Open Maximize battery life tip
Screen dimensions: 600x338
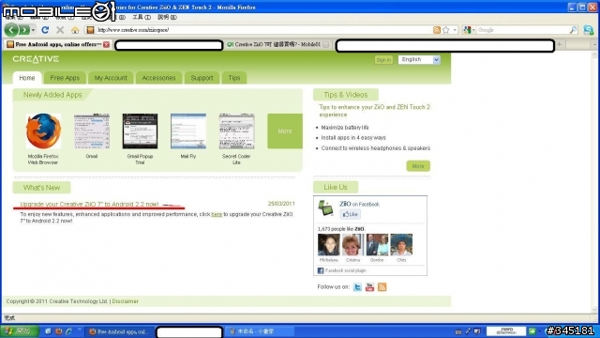point(345,128)
